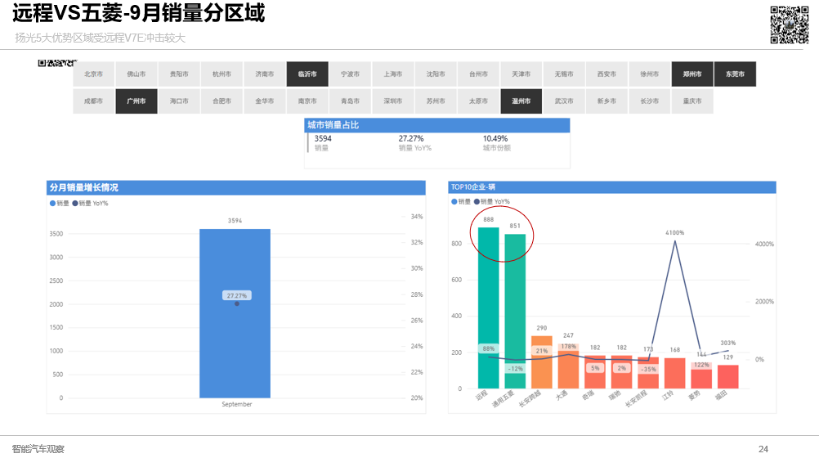
Task: Choose the 太原市 city tile
Action: pyautogui.click(x=478, y=101)
